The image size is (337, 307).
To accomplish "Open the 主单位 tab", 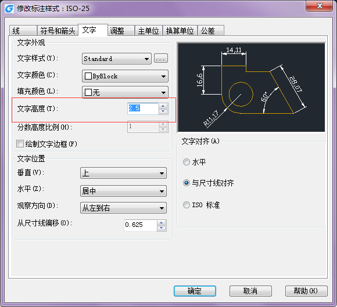I will click(149, 31).
